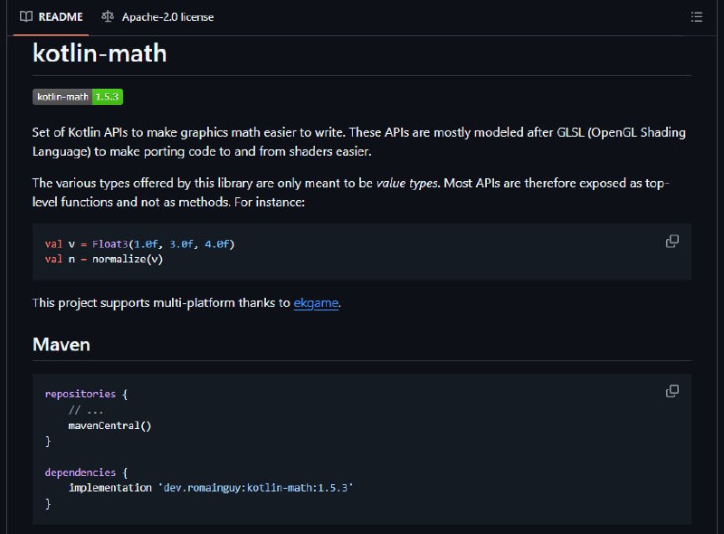
Task: Copy the Maven repositories code block
Action: click(672, 391)
